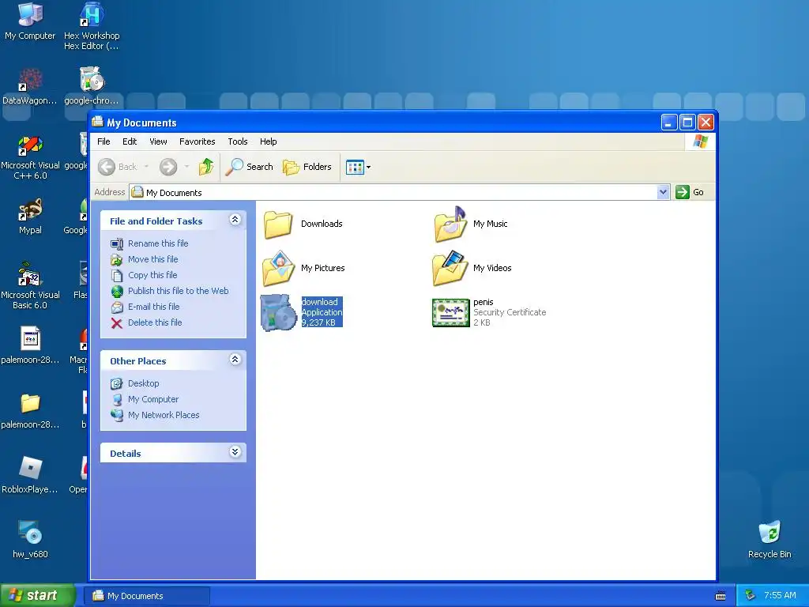Click the system tray network icon
Viewport: 809px width, 607px height.
(750, 596)
